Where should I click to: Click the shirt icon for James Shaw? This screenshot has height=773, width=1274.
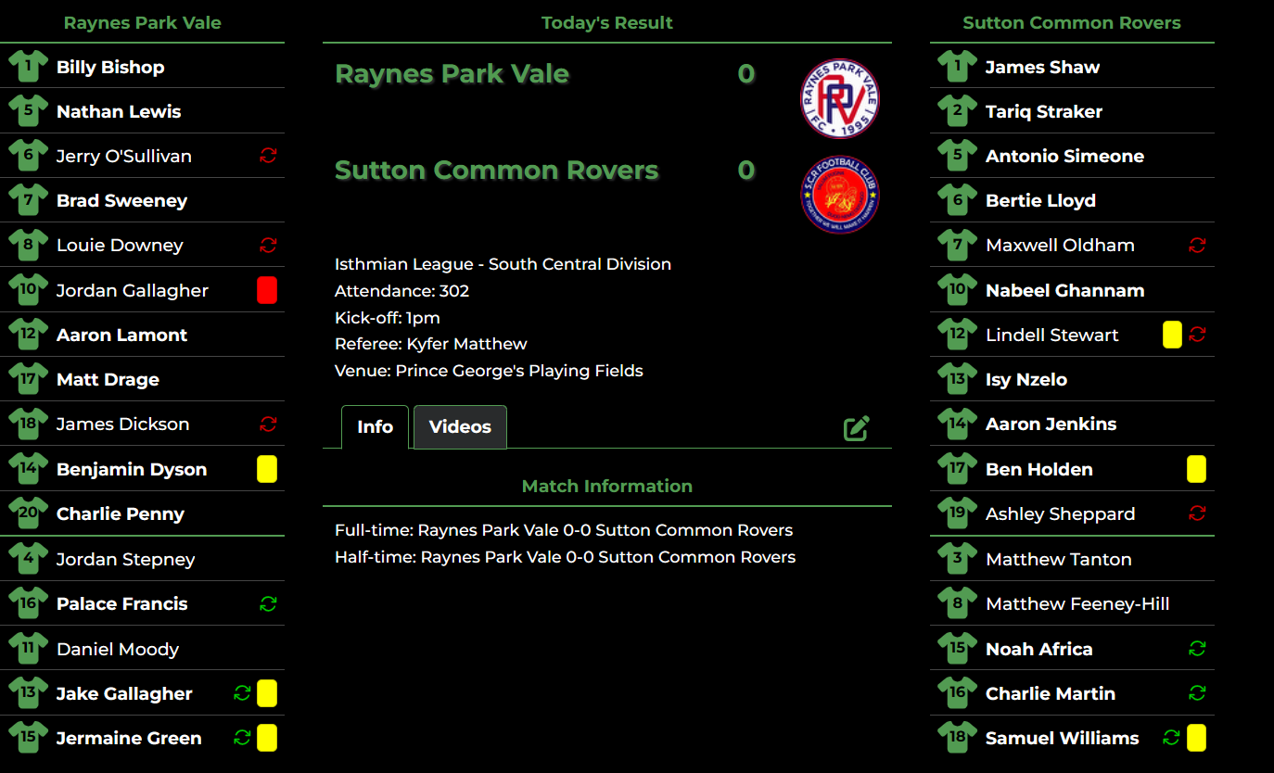(957, 66)
